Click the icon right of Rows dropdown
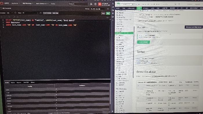Screen dimensions: 203x114 click(41, 13)
